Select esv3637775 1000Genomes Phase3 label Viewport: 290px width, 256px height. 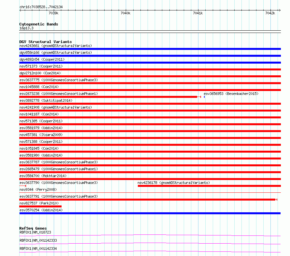(59, 80)
